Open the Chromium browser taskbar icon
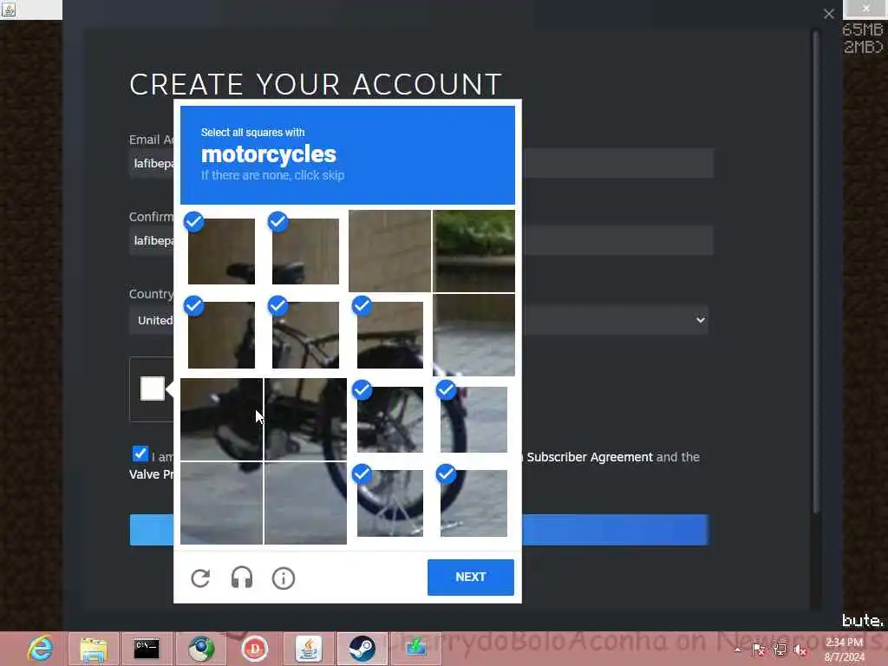Image resolution: width=888 pixels, height=666 pixels. [201, 649]
